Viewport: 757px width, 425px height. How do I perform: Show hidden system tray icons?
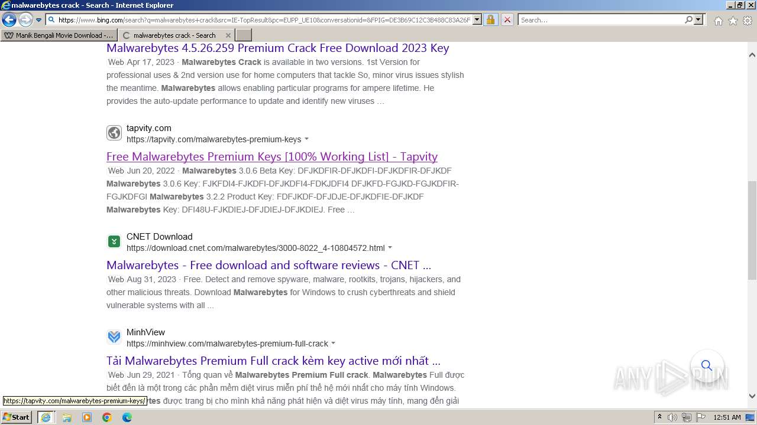click(660, 417)
